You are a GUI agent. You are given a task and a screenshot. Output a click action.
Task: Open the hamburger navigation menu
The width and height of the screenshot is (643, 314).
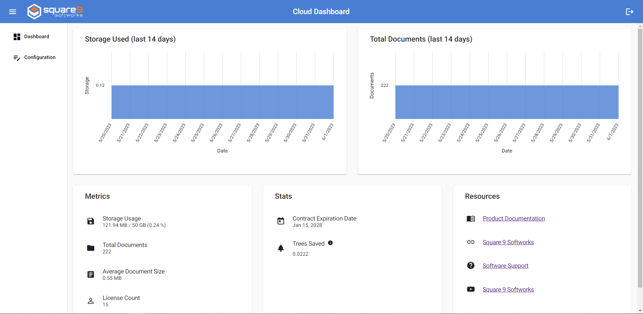coord(12,12)
